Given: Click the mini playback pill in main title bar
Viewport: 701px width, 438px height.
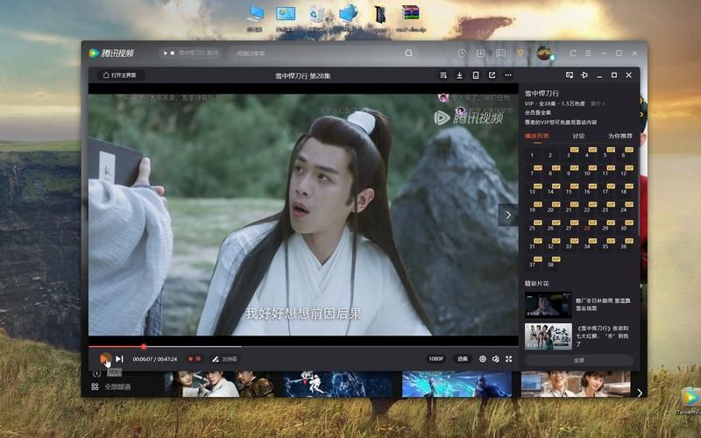Looking at the screenshot, I should tap(190, 53).
